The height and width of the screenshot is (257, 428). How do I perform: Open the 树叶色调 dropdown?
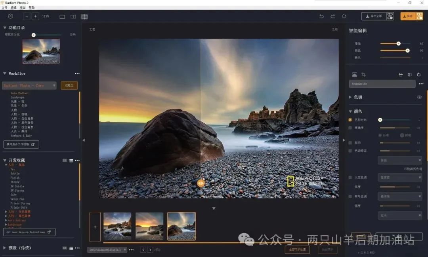click(x=400, y=196)
